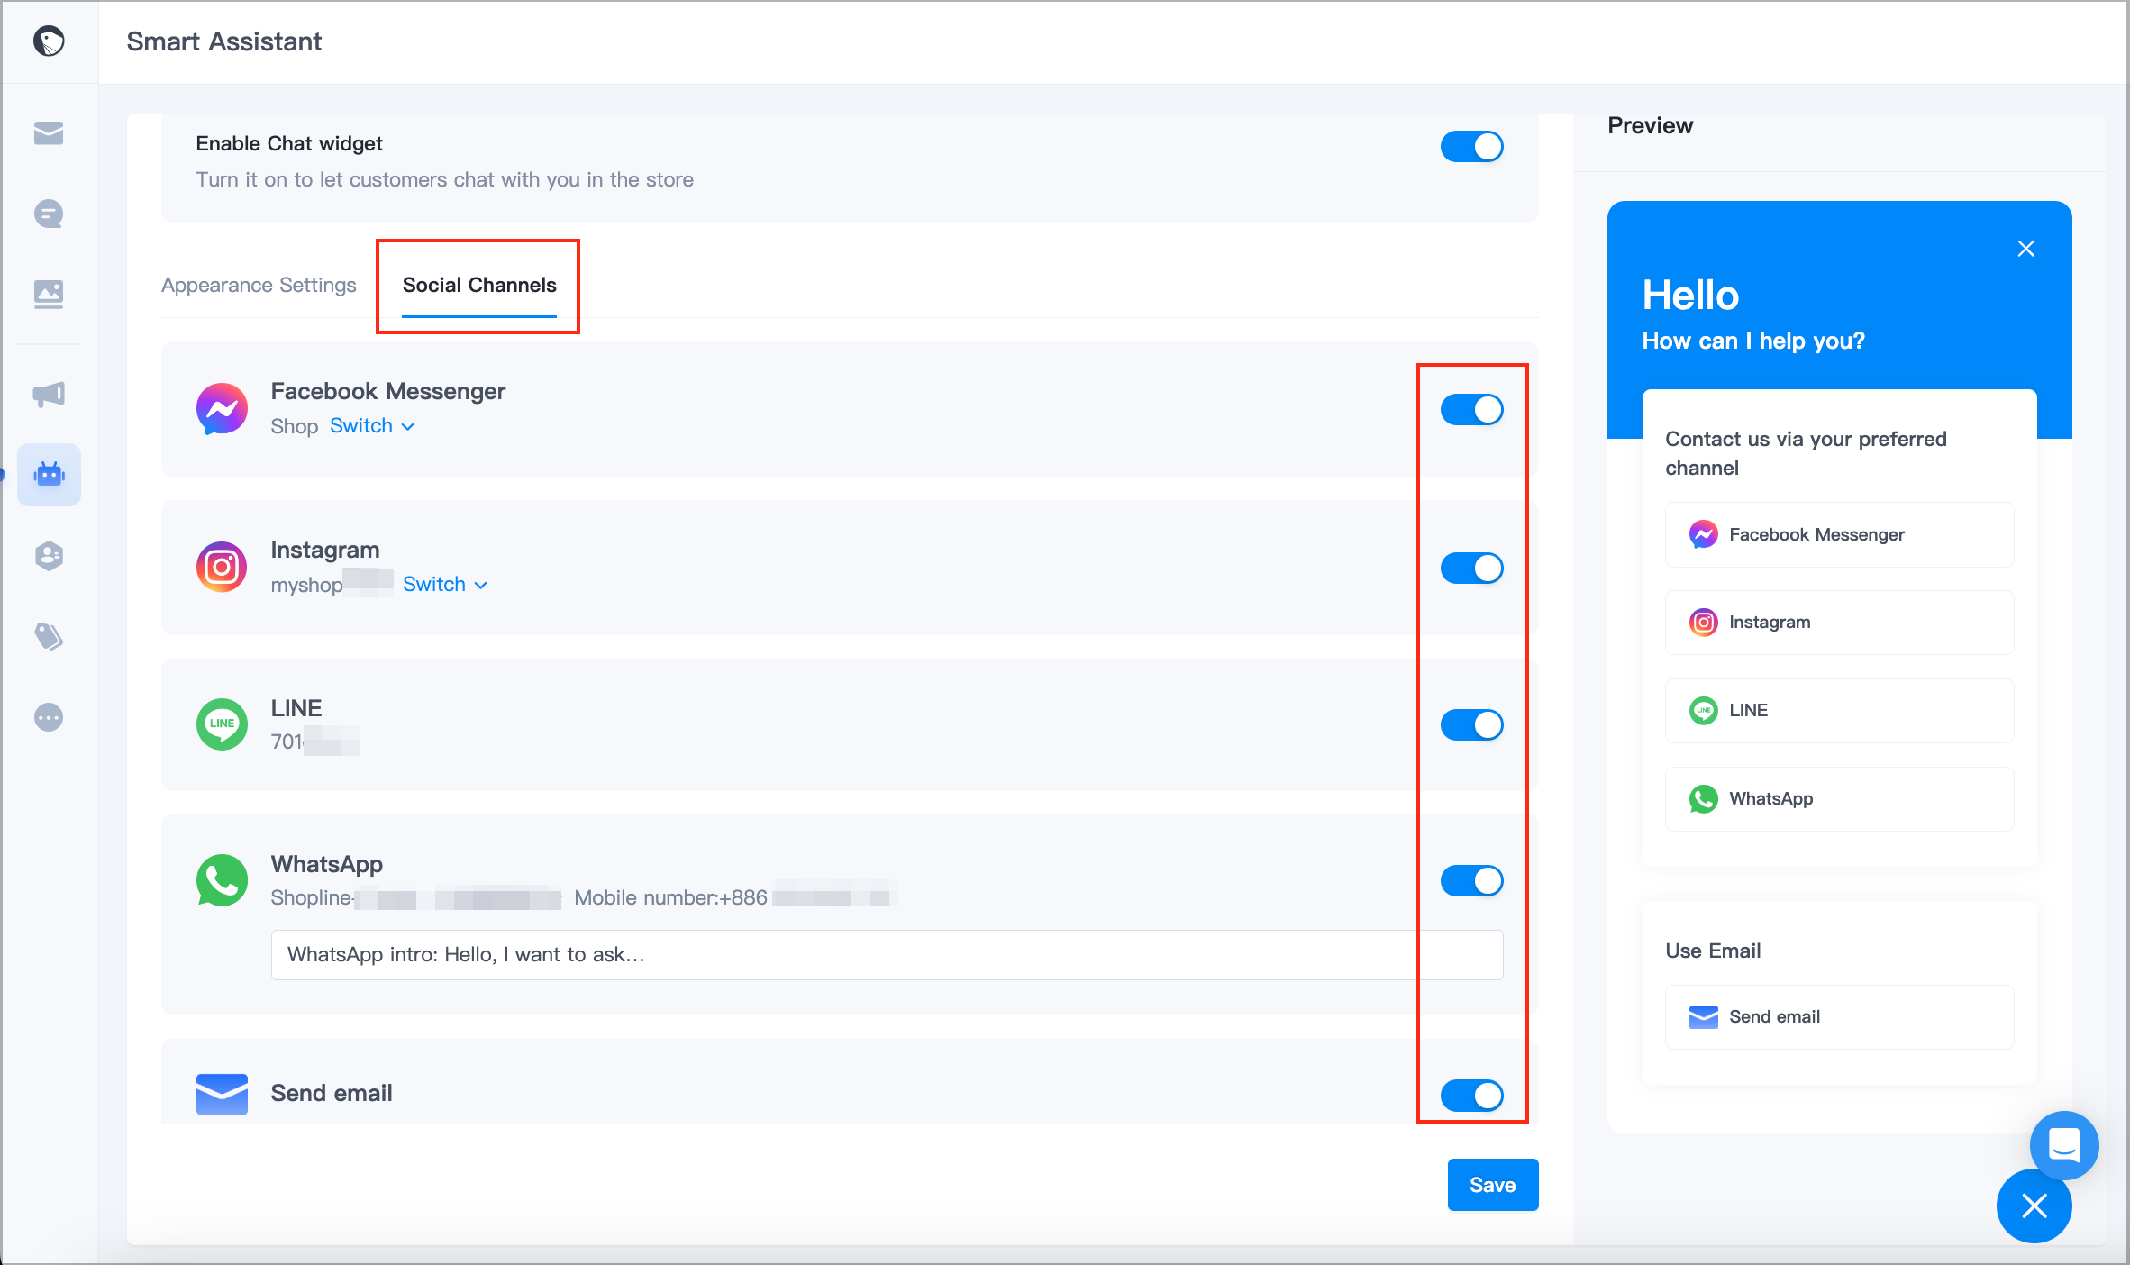
Task: Open the email inbox from the sidebar
Action: click(x=49, y=133)
